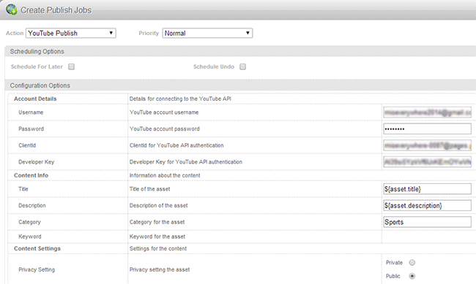Image resolution: width=476 pixels, height=284 pixels.
Task: Click the Configuration Options section header
Action: [x=240, y=85]
